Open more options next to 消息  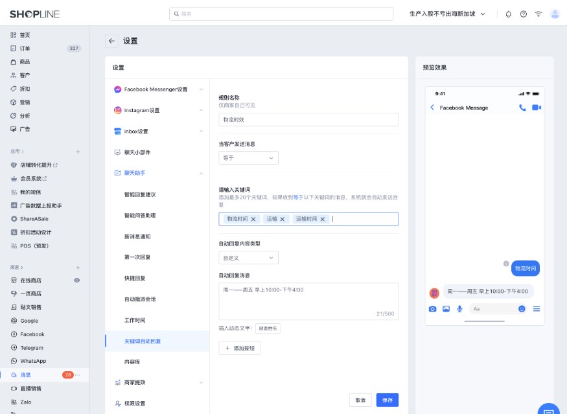77,375
